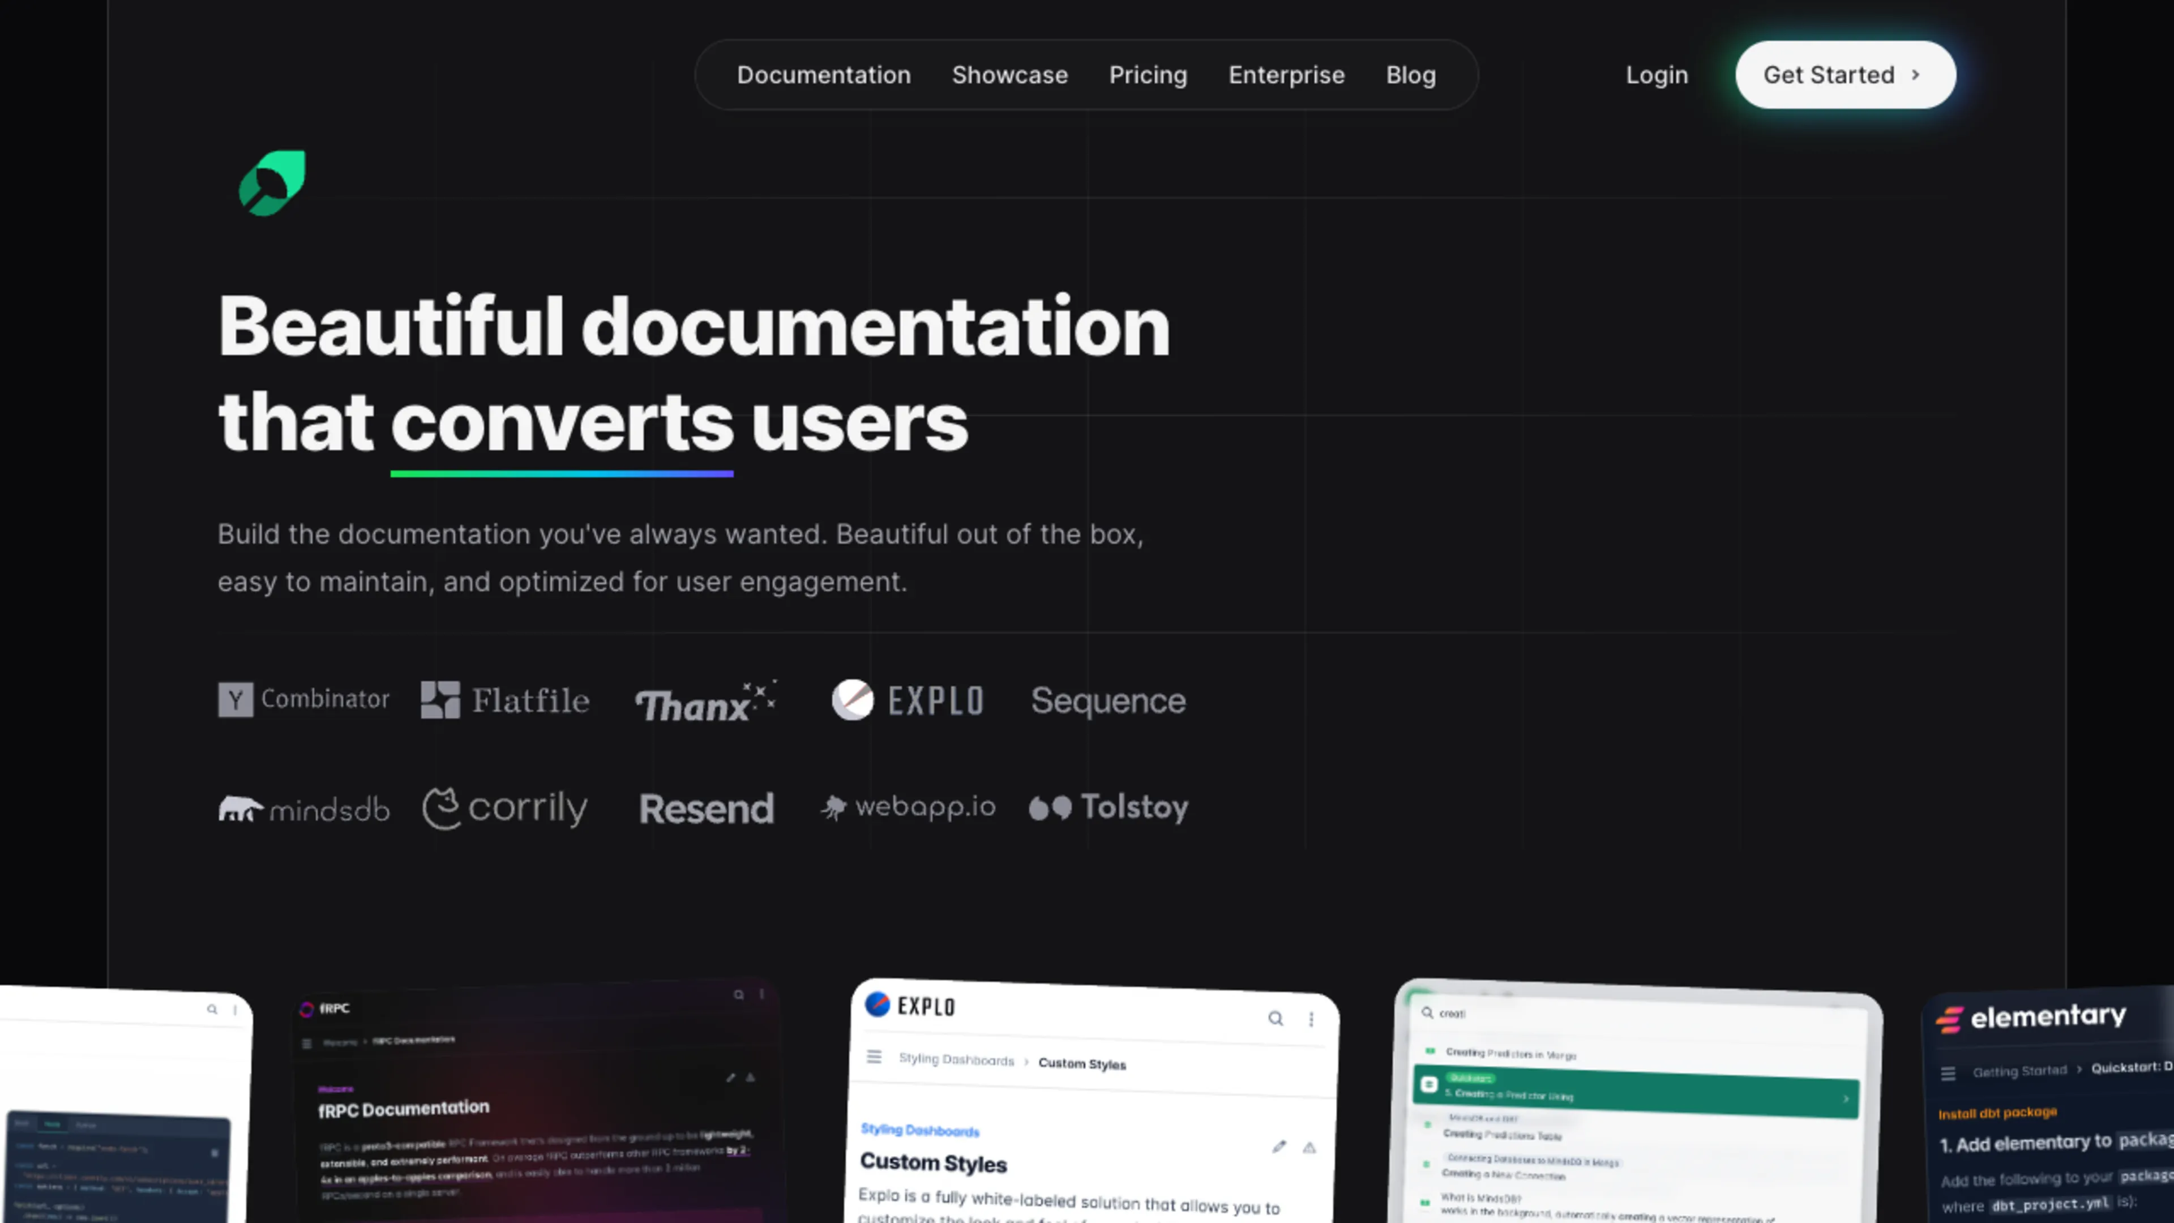Click the Flatfile logo
Viewport: 2174px width, 1223px height.
(x=504, y=700)
